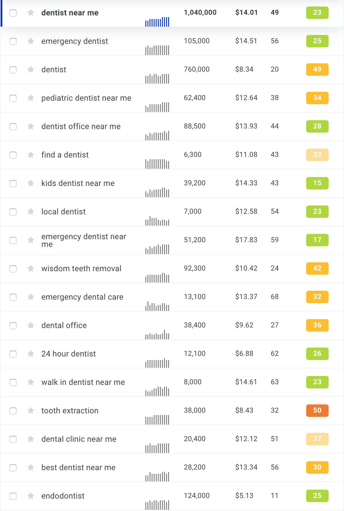Select 'pediatric dentist near me' checkbox
This screenshot has height=511, width=344.
(13, 98)
